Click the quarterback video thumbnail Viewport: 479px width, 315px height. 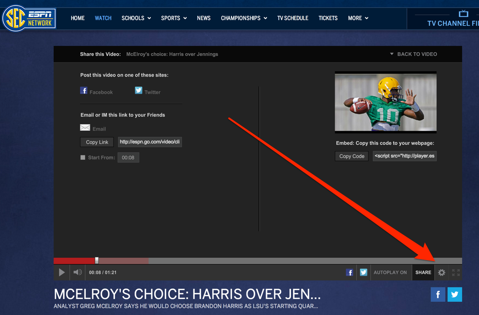click(x=385, y=102)
